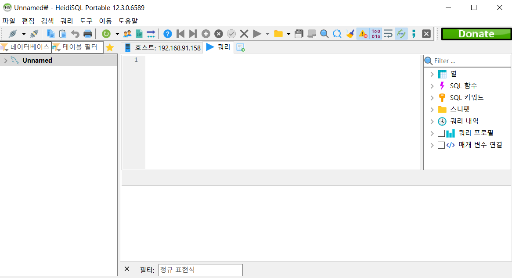Click the blue circular arrows icon
The width and height of the screenshot is (512, 278).
click(x=337, y=34)
